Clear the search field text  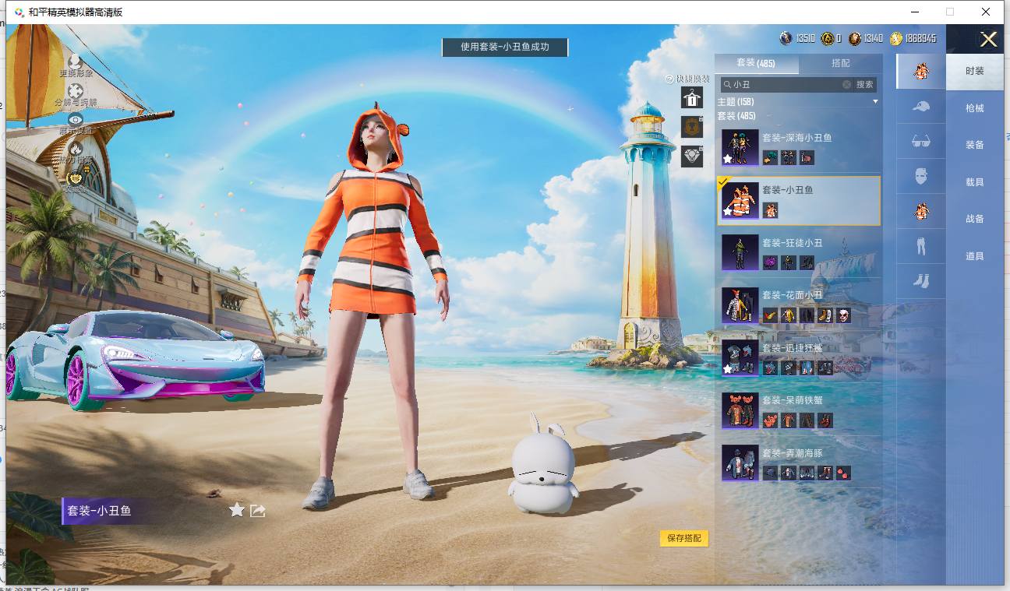coord(846,84)
